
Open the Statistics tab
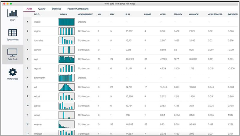click(56, 9)
